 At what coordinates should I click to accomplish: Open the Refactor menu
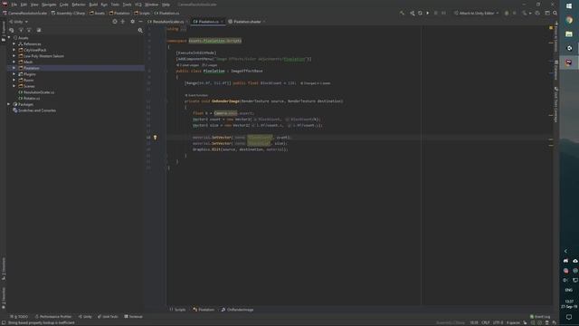[79, 5]
